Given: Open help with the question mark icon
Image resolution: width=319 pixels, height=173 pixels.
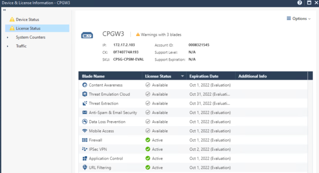Looking at the screenshot, I should pos(299,2).
